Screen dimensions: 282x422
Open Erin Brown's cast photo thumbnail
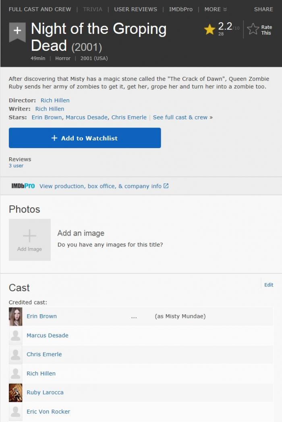click(x=16, y=316)
